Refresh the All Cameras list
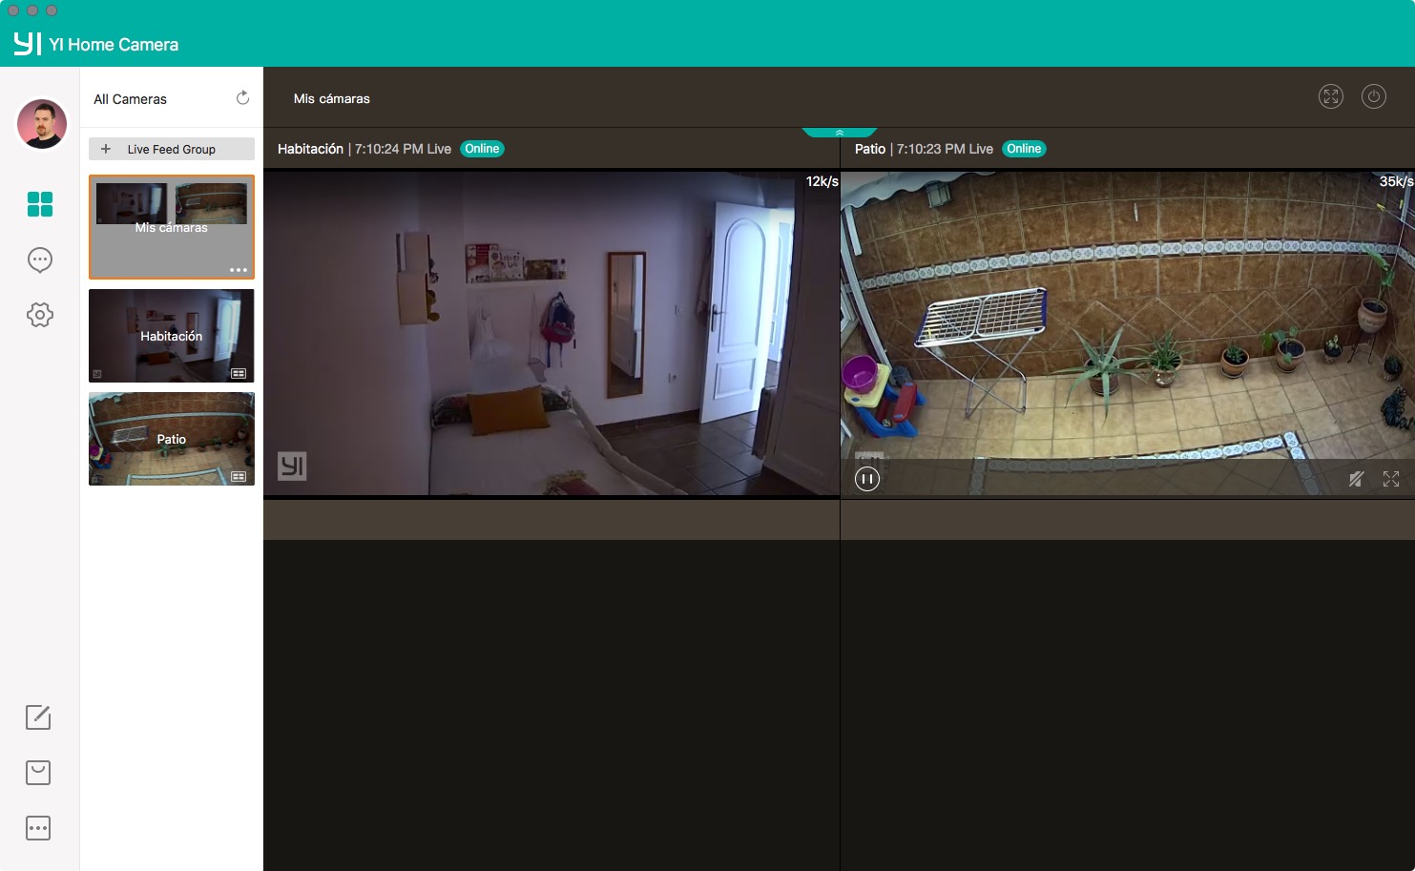The height and width of the screenshot is (871, 1415). pyautogui.click(x=242, y=98)
